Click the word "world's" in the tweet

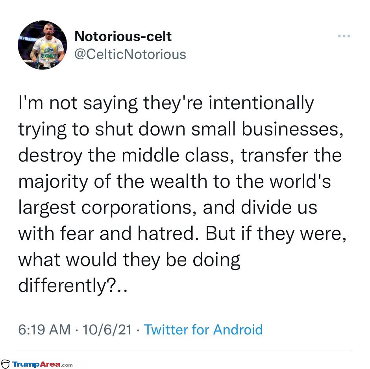(300, 182)
